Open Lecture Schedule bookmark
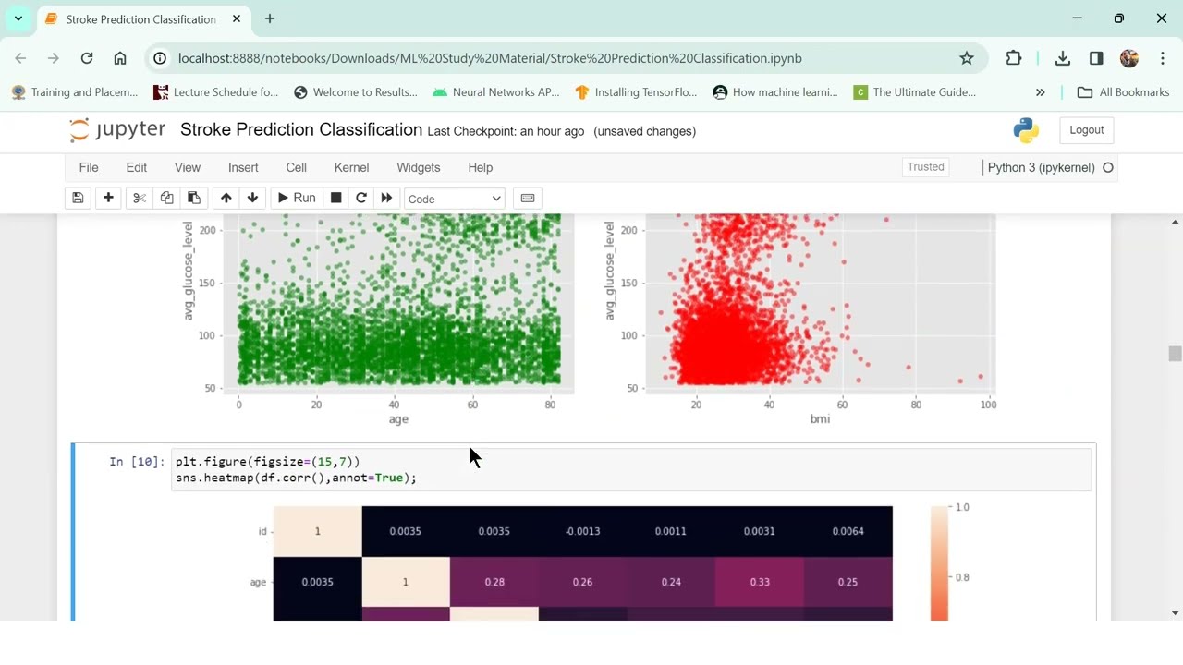 [216, 92]
